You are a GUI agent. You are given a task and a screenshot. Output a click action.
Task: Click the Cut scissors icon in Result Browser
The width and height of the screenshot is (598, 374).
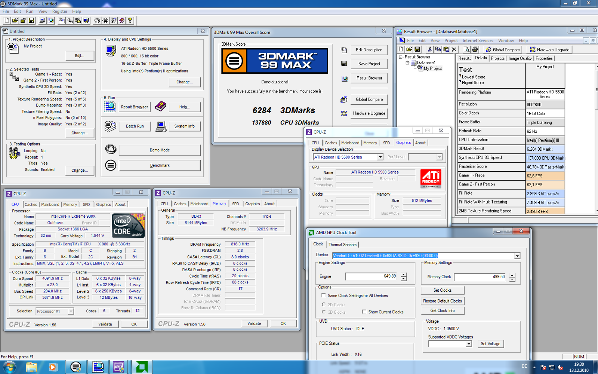(429, 49)
